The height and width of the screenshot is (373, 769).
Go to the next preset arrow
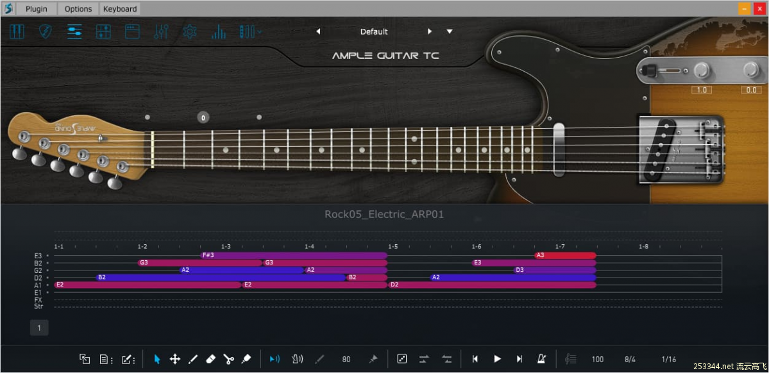(x=430, y=31)
